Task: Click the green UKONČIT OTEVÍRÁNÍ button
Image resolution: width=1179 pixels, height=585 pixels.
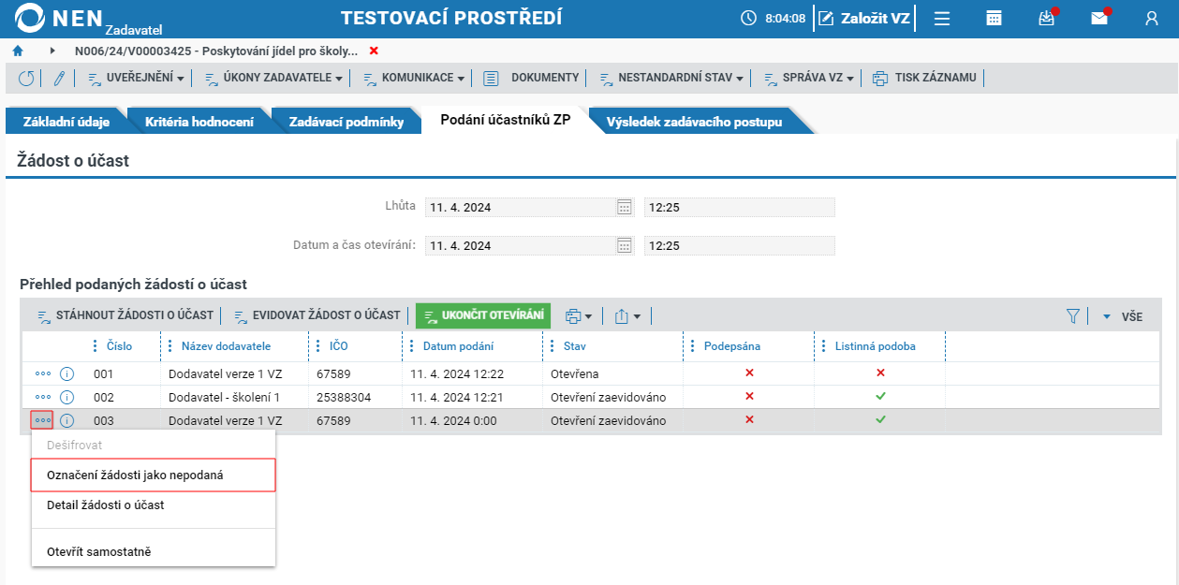Action: [483, 316]
